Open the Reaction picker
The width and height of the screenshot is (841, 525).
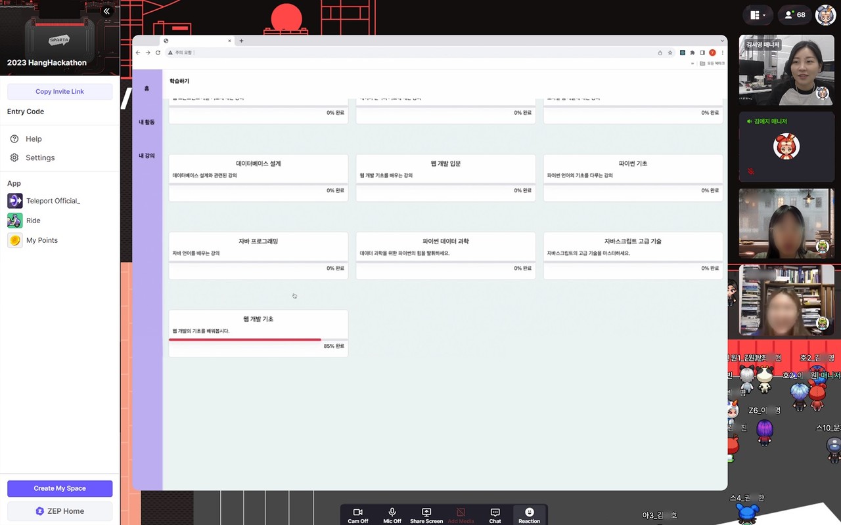529,514
